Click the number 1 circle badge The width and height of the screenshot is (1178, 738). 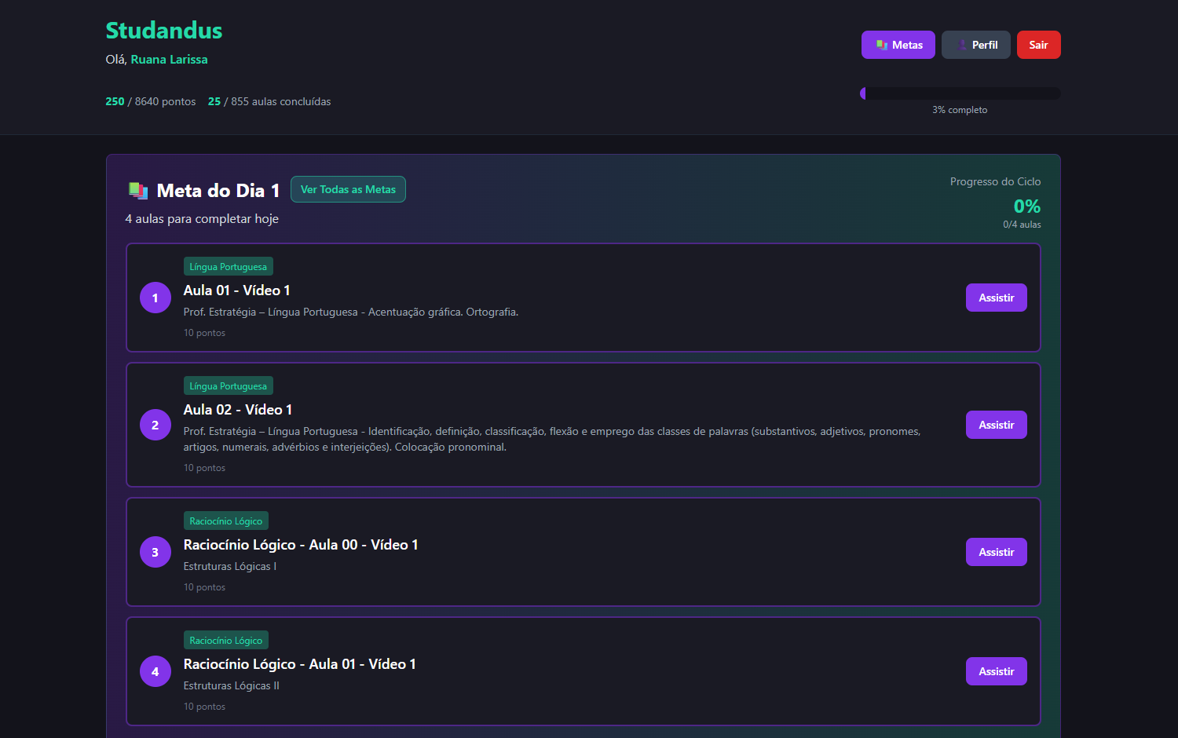point(155,298)
